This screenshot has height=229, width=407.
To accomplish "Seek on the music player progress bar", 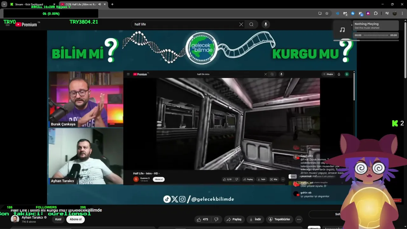I will tap(376, 35).
